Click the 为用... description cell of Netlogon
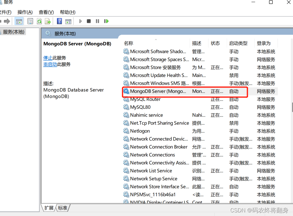293x216 pixels. coord(198,131)
